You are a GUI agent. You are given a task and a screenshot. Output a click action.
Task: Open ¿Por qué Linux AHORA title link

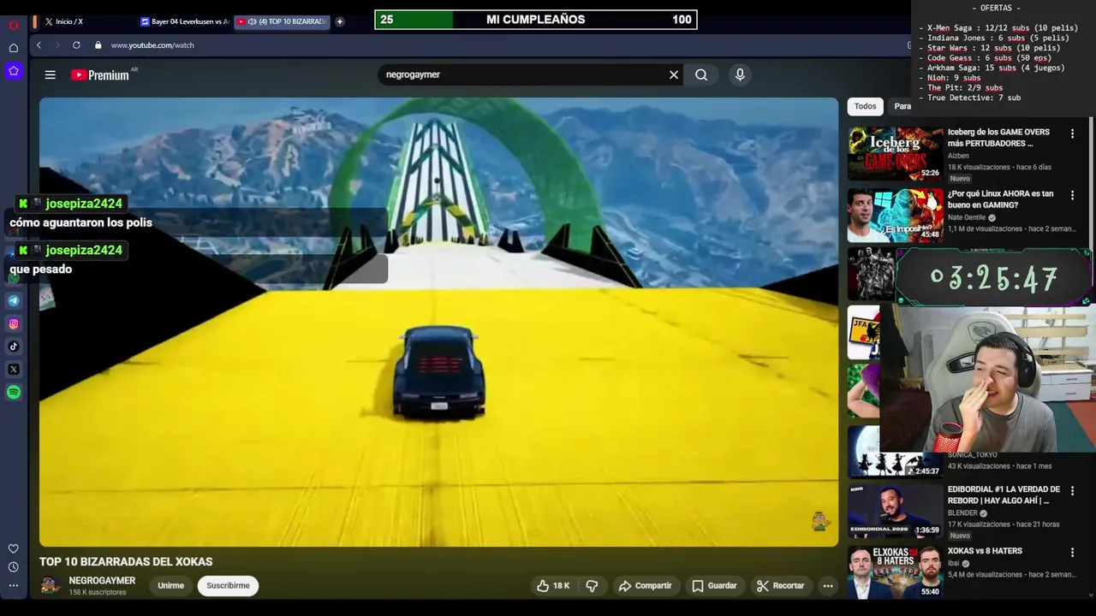1000,199
